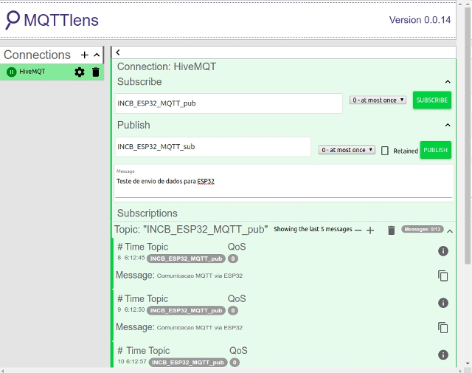
Task: Open HiveMQT connection settings gear
Action: (x=80, y=72)
